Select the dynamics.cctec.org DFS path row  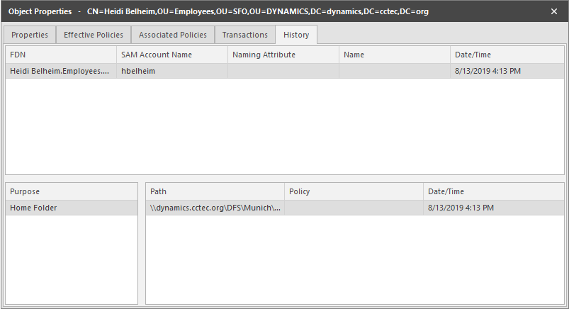(x=215, y=208)
